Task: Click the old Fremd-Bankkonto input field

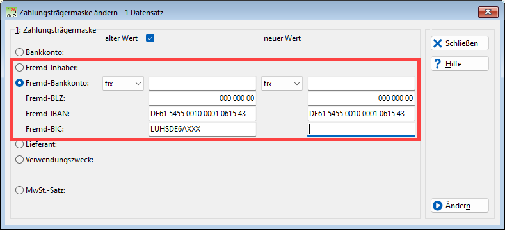Action: [203, 84]
